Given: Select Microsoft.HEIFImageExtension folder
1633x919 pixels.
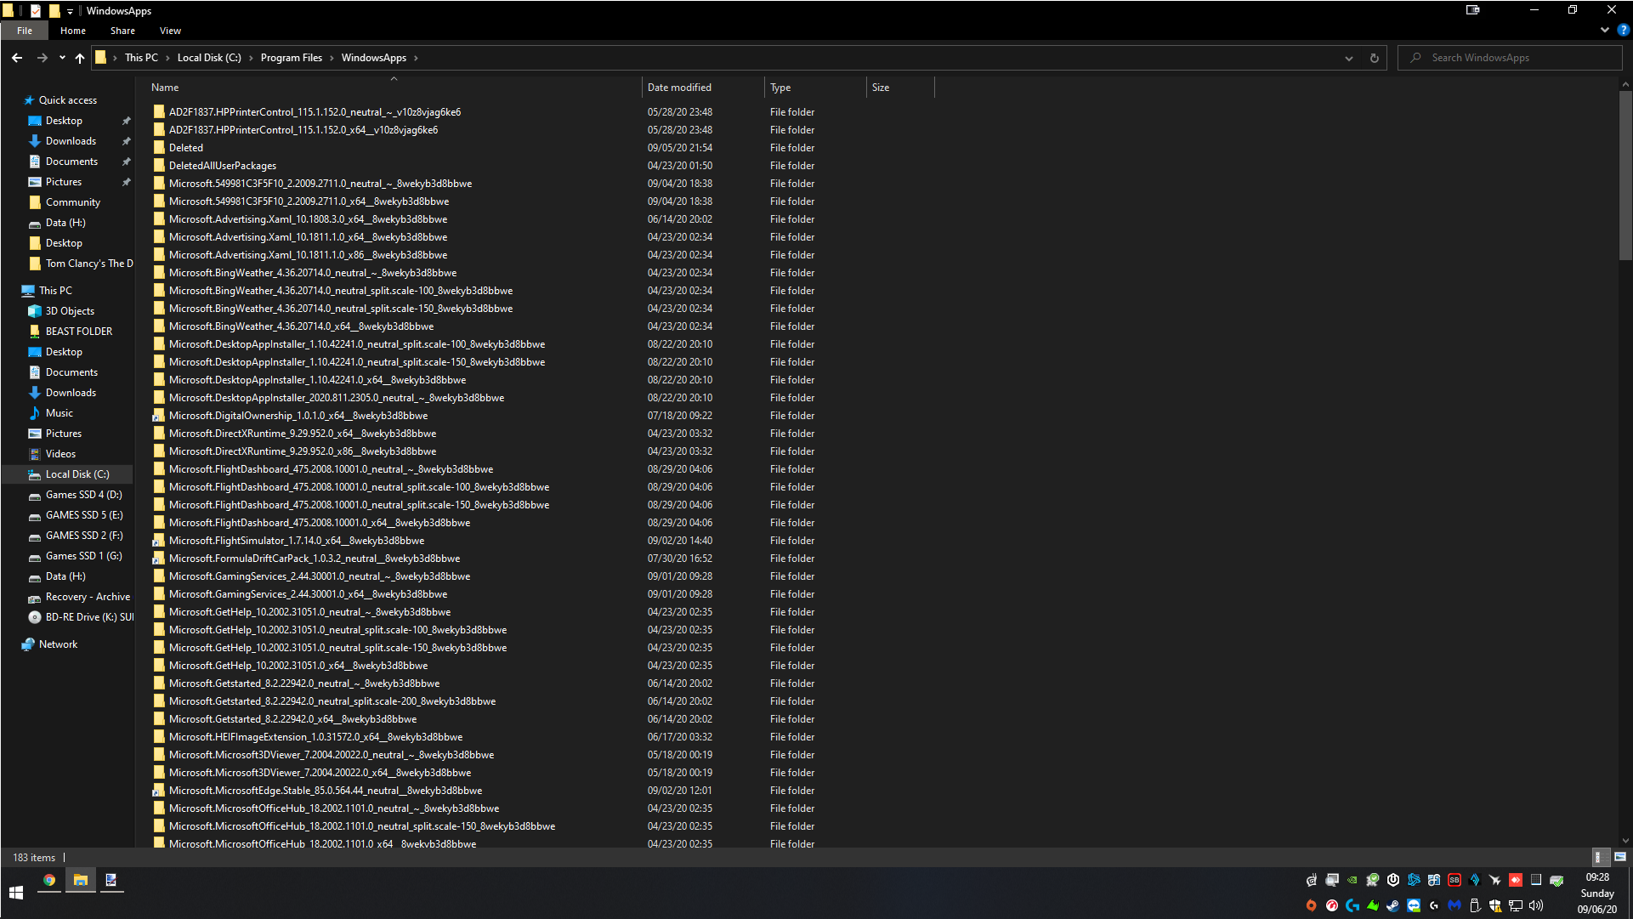Looking at the screenshot, I should pos(315,737).
